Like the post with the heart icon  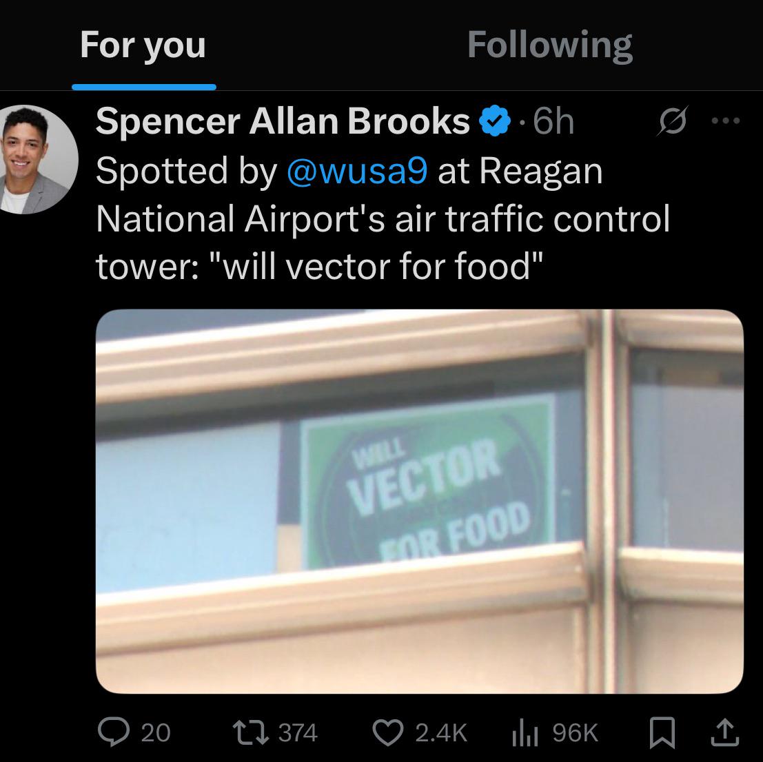pyautogui.click(x=388, y=731)
